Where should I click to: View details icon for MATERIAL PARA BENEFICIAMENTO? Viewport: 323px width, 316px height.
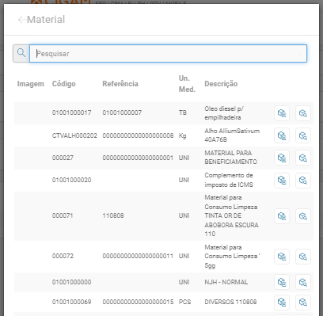[303, 158]
